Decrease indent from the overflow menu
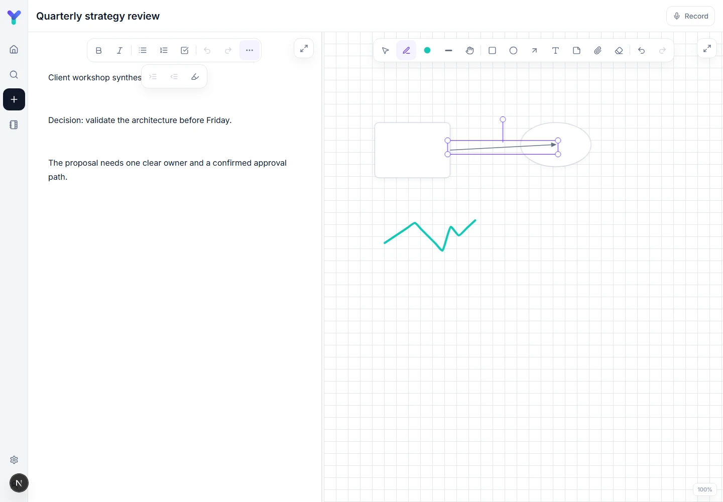The height and width of the screenshot is (502, 723). (x=174, y=77)
